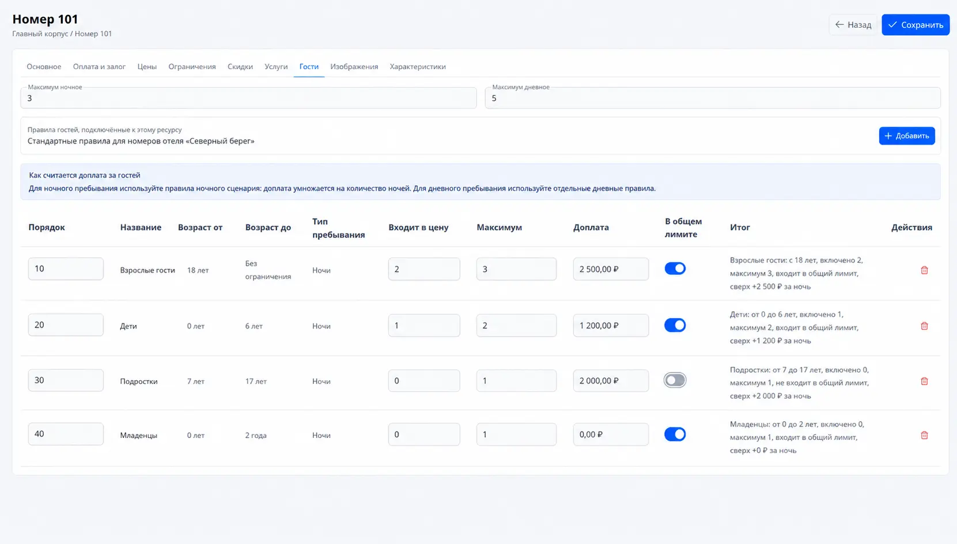The height and width of the screenshot is (544, 957).
Task: Switch to the Услуги tab
Action: pyautogui.click(x=276, y=67)
